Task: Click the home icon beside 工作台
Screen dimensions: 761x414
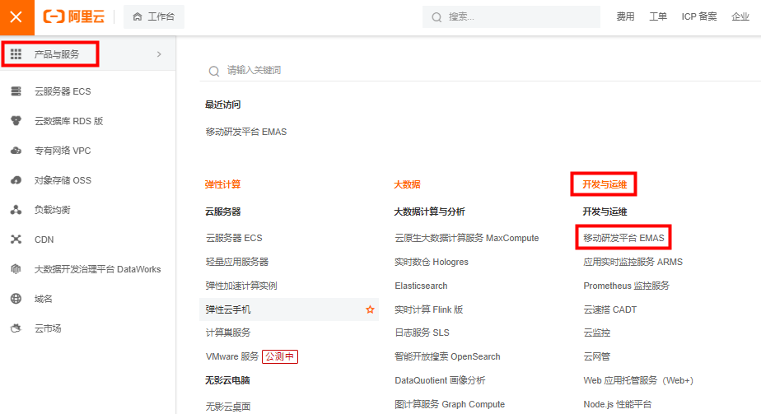Action: click(x=138, y=17)
